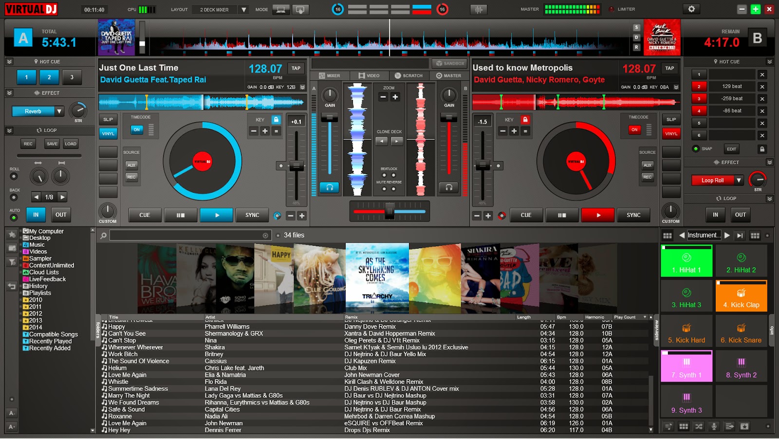The width and height of the screenshot is (779, 439).
Task: Click the Kick Clap sample pad
Action: [741, 295]
